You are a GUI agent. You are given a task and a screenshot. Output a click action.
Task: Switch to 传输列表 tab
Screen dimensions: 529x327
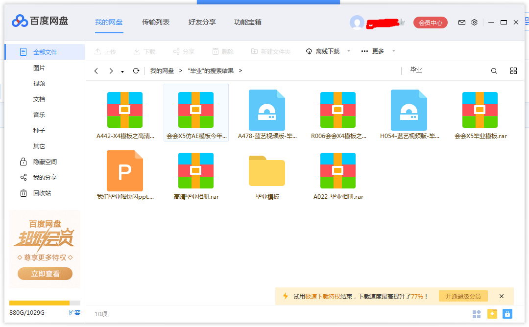tap(156, 22)
